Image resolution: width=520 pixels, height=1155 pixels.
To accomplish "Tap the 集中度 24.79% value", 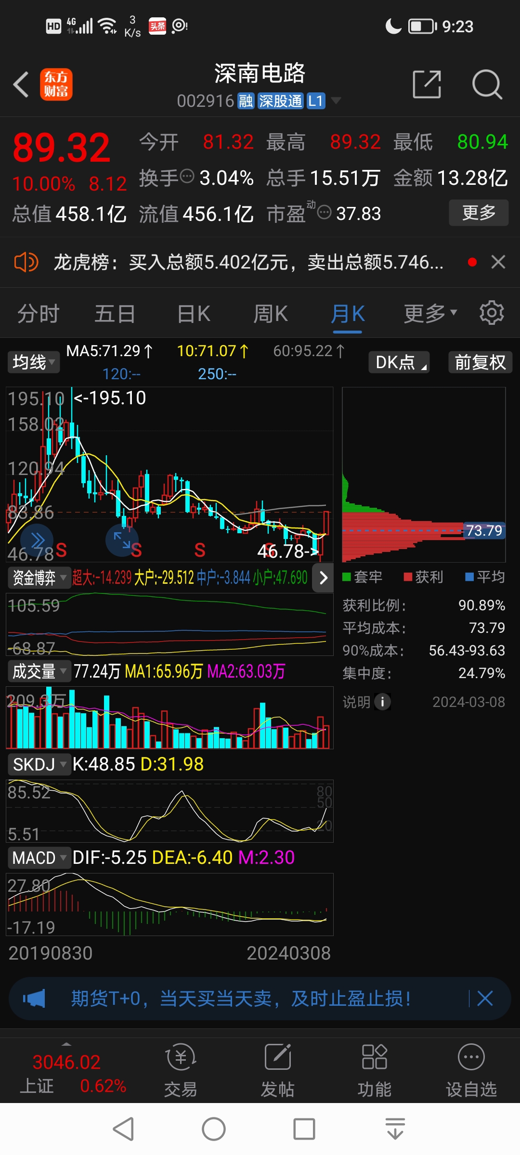I will tap(481, 673).
